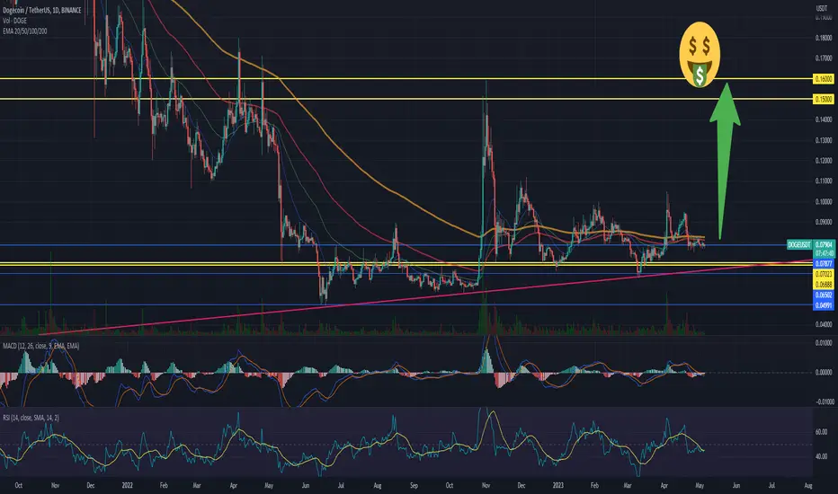Click the 40.00 RSI scale value
The height and width of the screenshot is (494, 838).
(x=822, y=456)
